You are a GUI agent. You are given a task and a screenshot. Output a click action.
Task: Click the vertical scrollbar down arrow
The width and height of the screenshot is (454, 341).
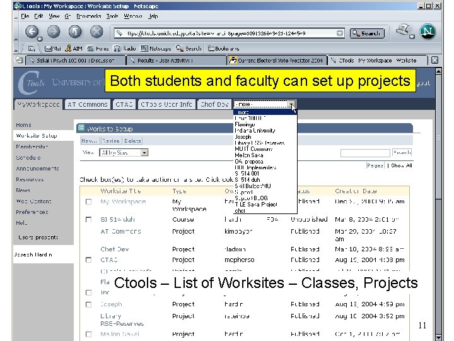pos(439,337)
